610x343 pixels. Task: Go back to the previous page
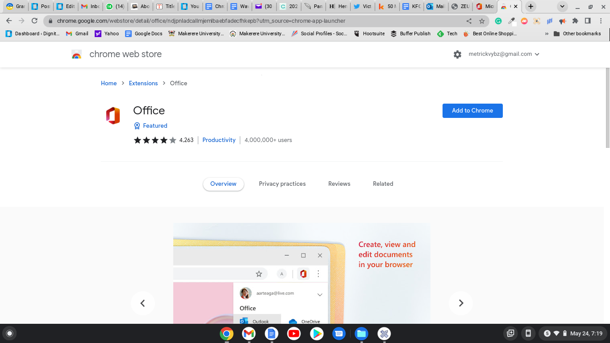9,21
